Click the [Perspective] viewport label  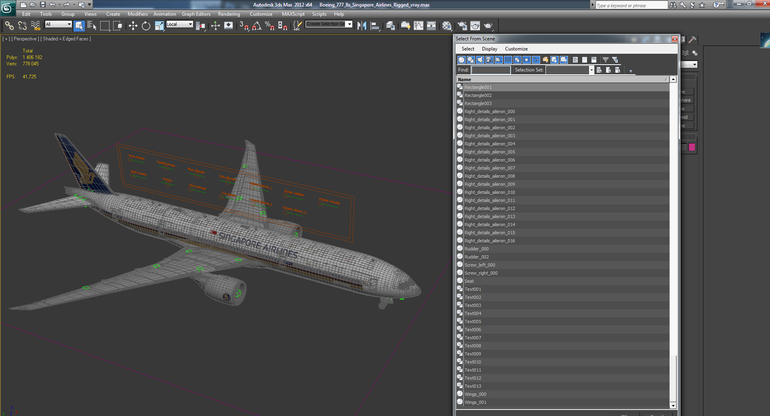click(x=25, y=39)
